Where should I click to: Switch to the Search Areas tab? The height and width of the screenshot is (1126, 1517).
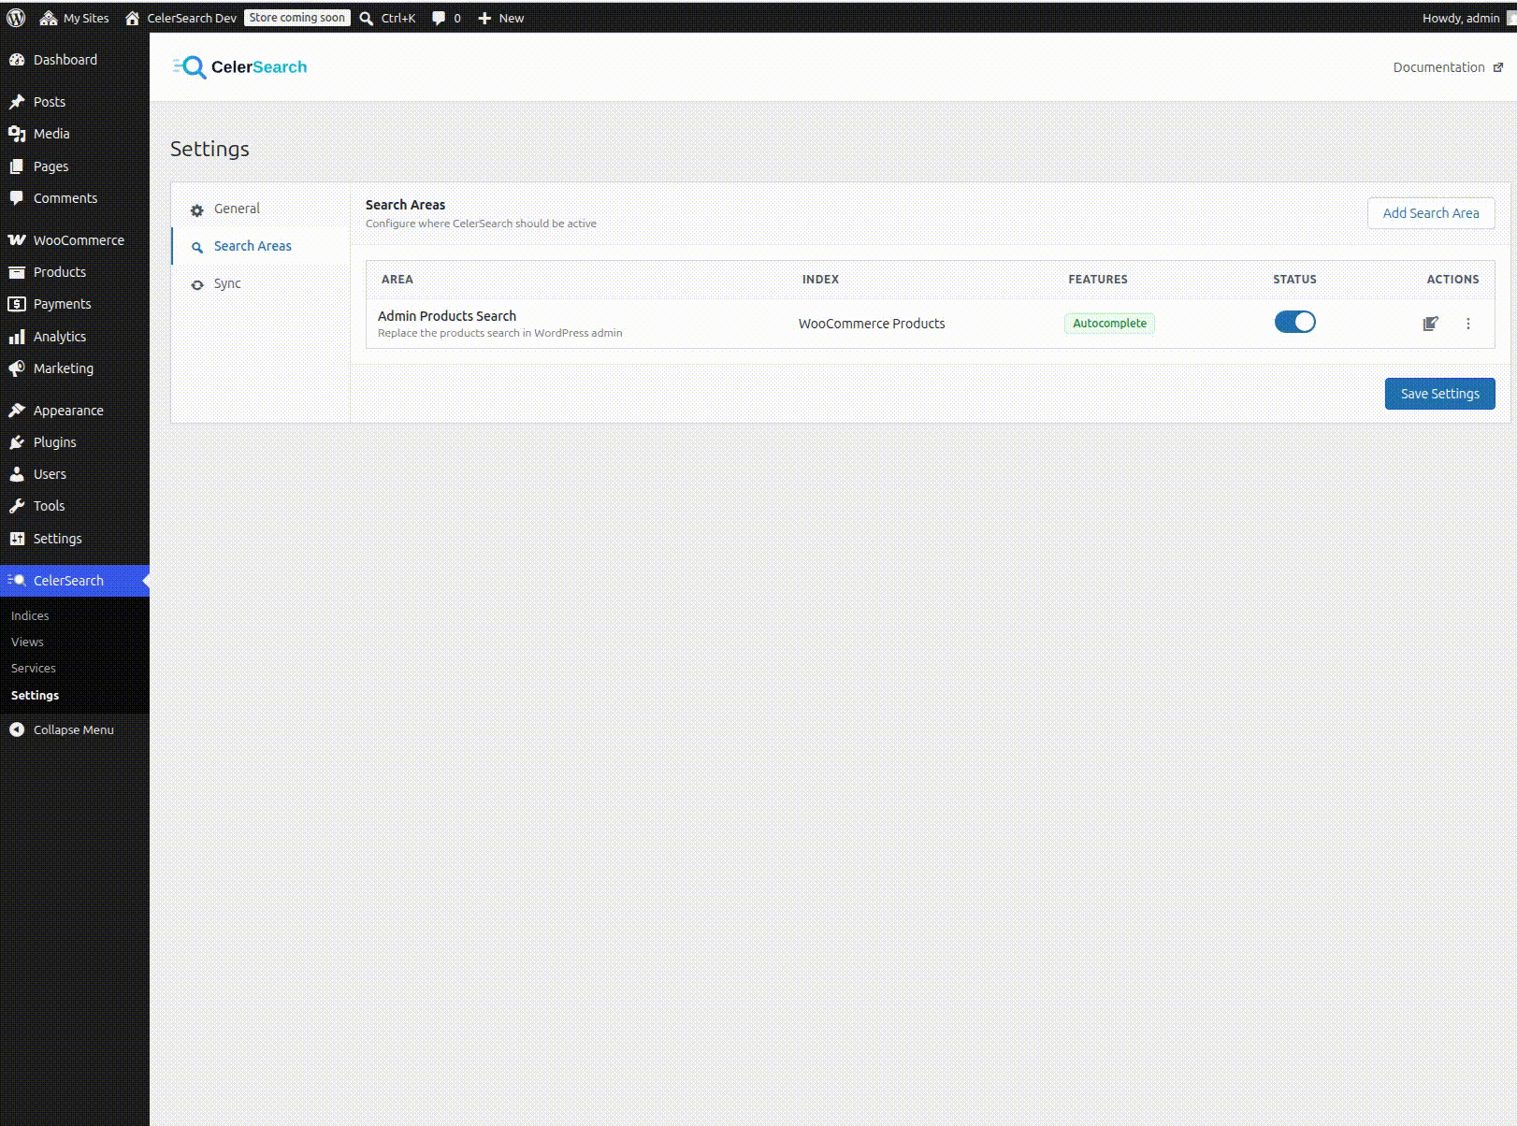click(261, 246)
